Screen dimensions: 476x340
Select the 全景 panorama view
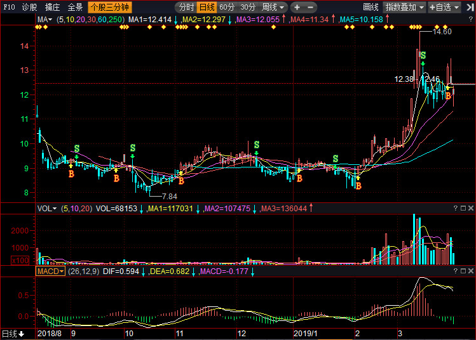click(x=75, y=7)
